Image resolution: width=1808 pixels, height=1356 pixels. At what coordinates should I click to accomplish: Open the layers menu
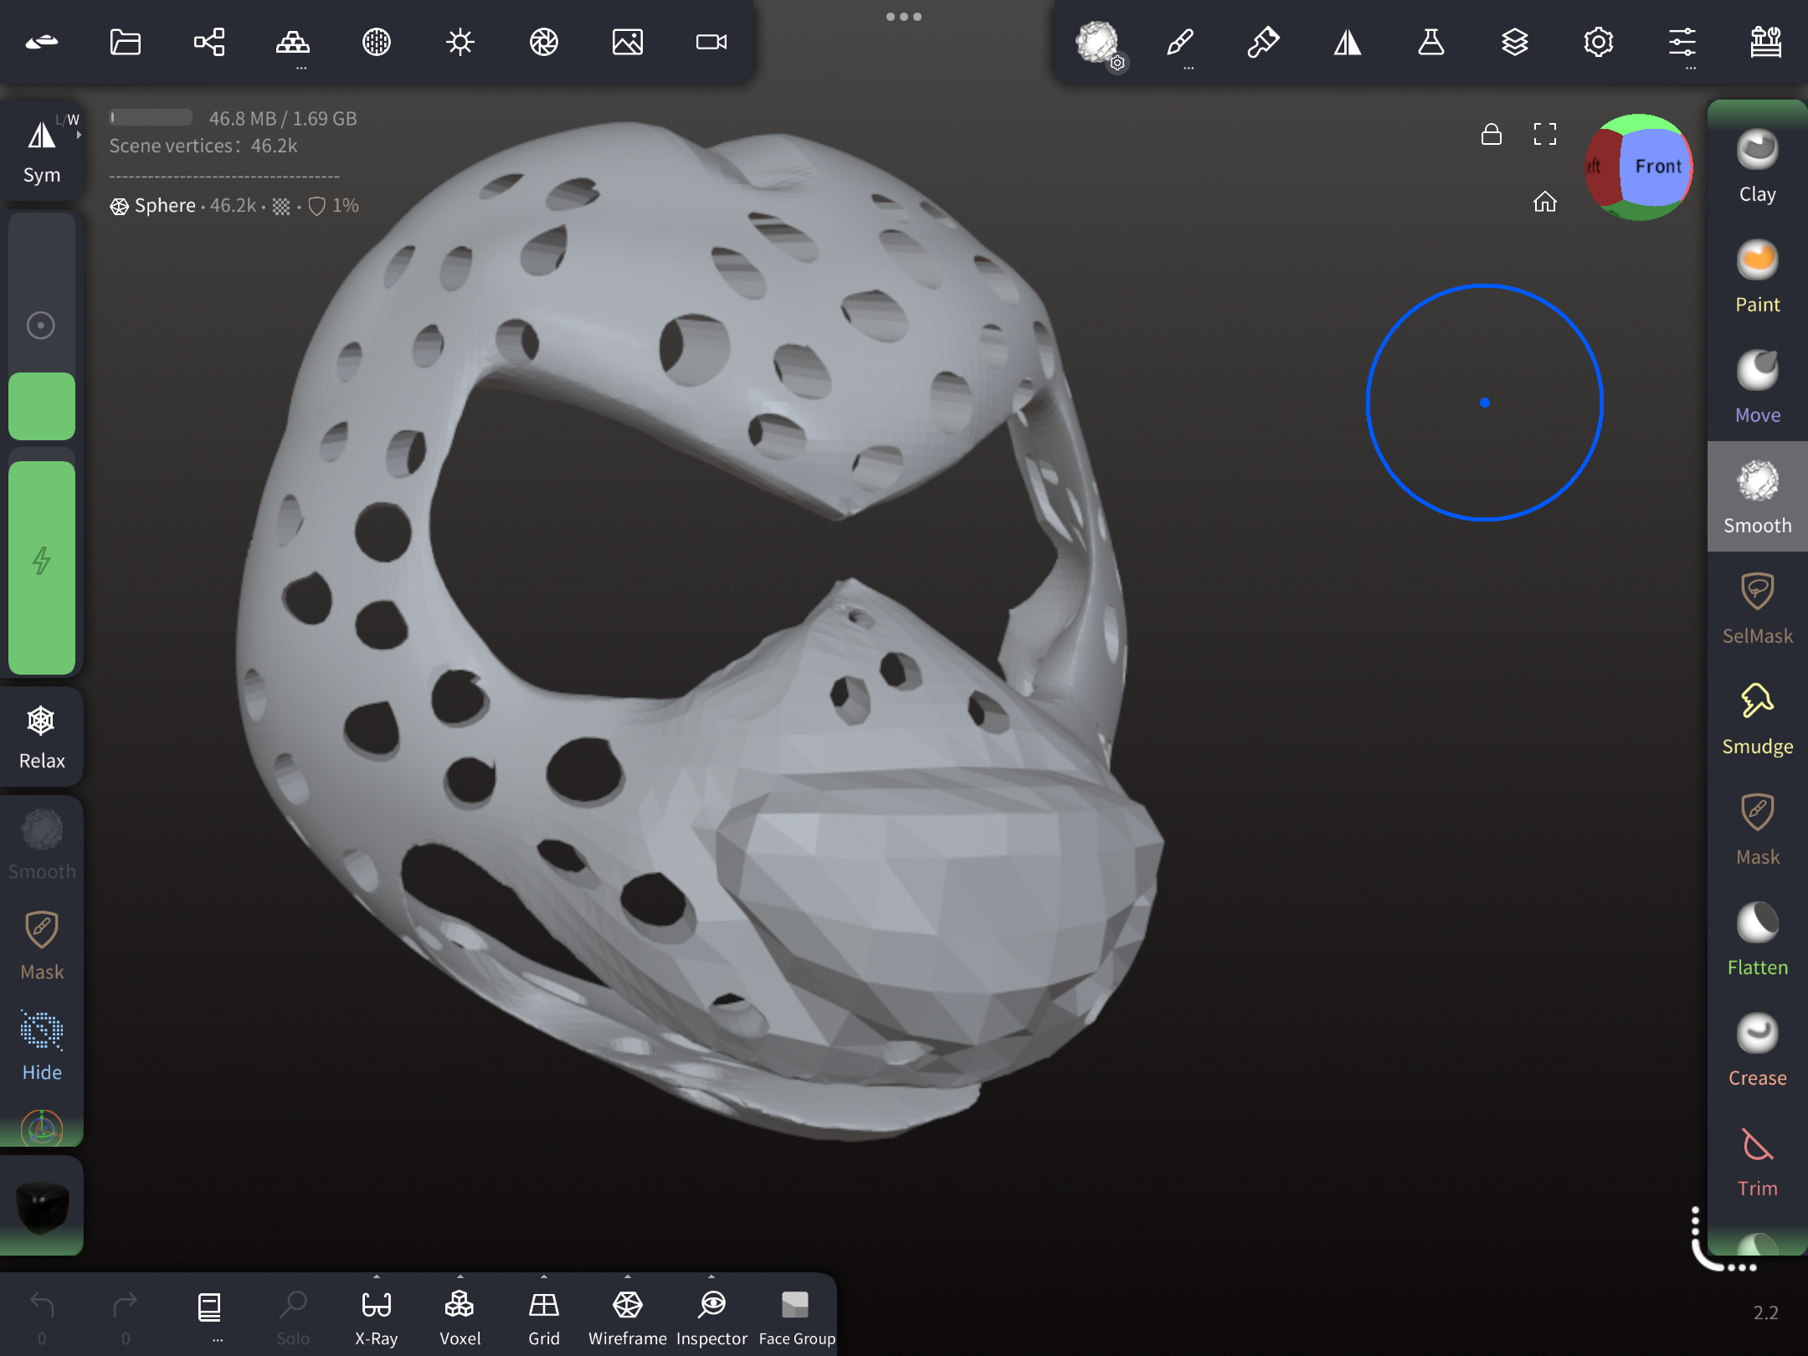(x=1515, y=42)
